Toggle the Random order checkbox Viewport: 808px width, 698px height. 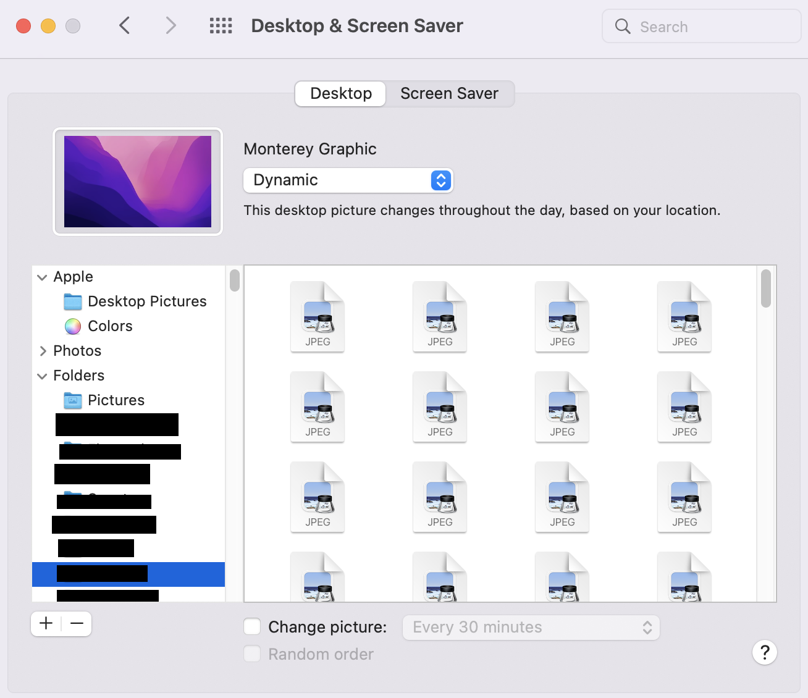click(252, 654)
